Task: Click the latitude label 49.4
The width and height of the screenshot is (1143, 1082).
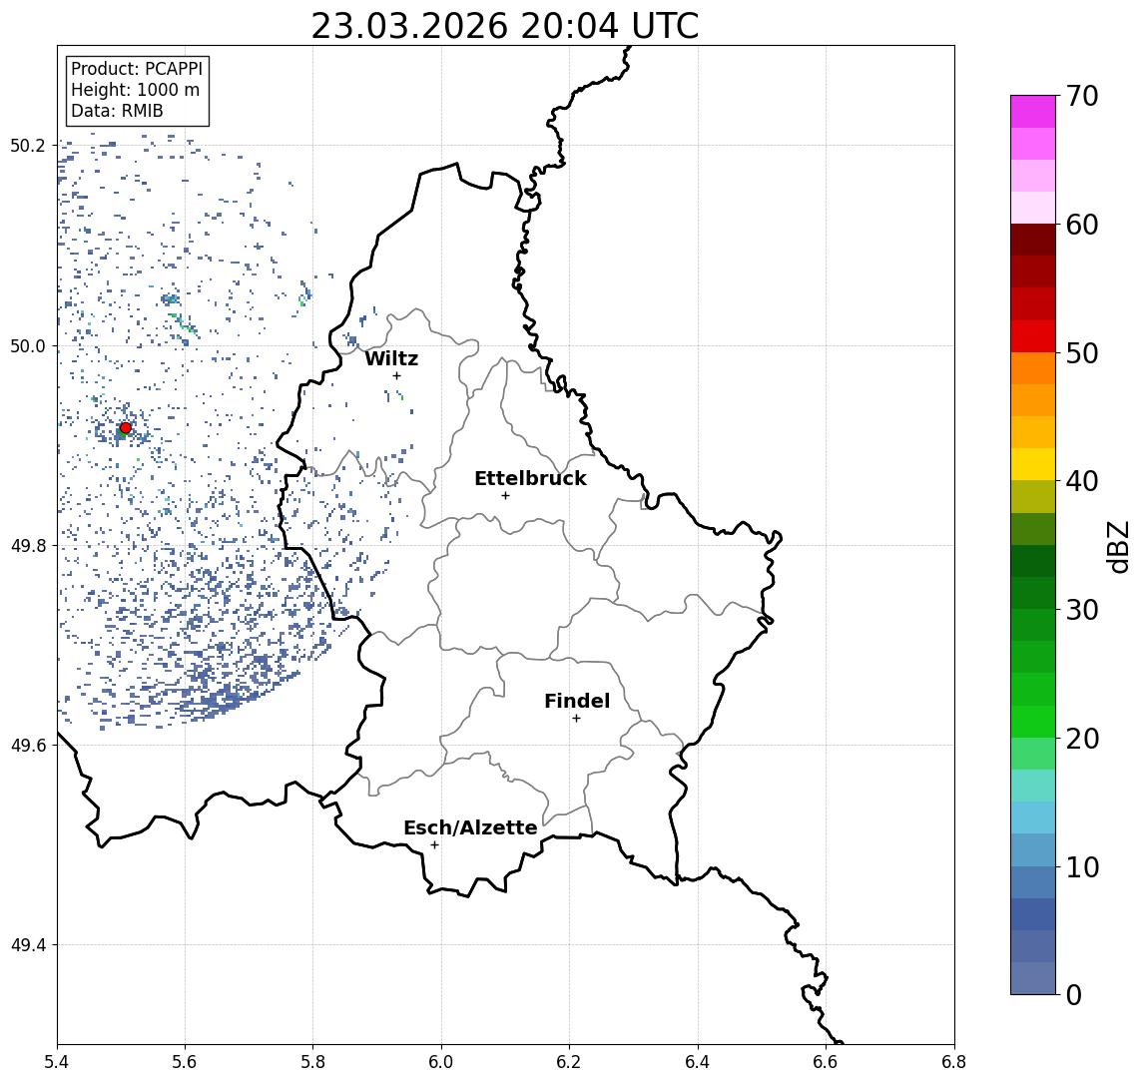Action: coord(28,945)
